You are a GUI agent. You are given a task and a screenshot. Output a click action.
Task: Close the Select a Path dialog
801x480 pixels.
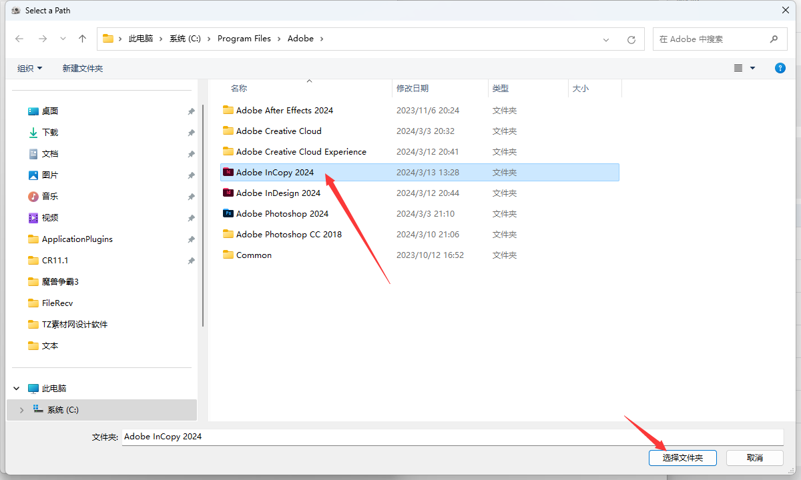[x=785, y=10]
